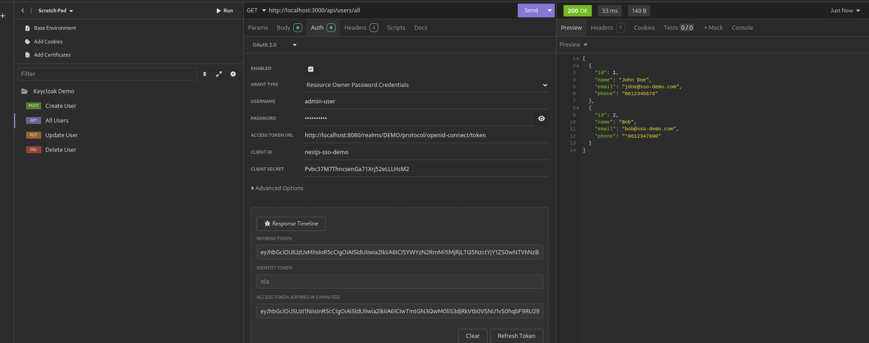Open the Response Timeline
The image size is (869, 343).
pyautogui.click(x=291, y=224)
